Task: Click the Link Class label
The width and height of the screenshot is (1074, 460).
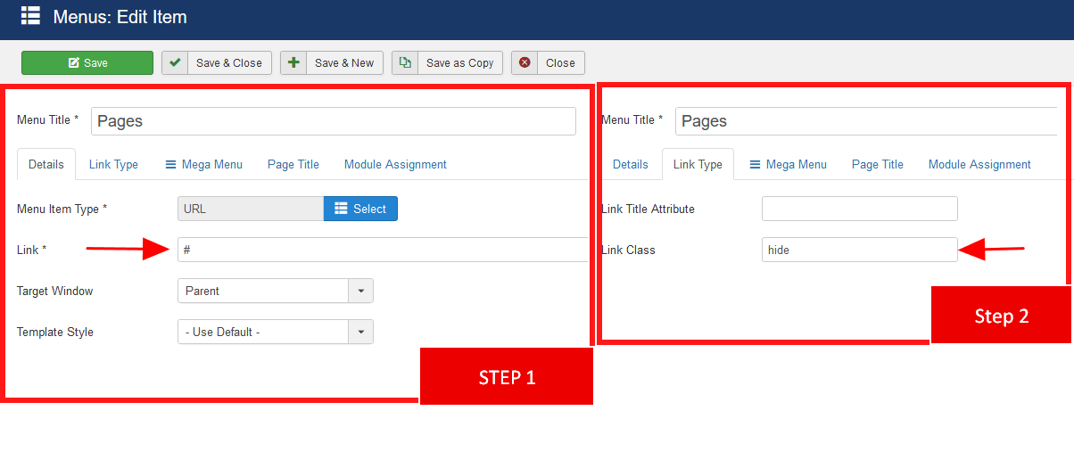Action: (x=629, y=250)
